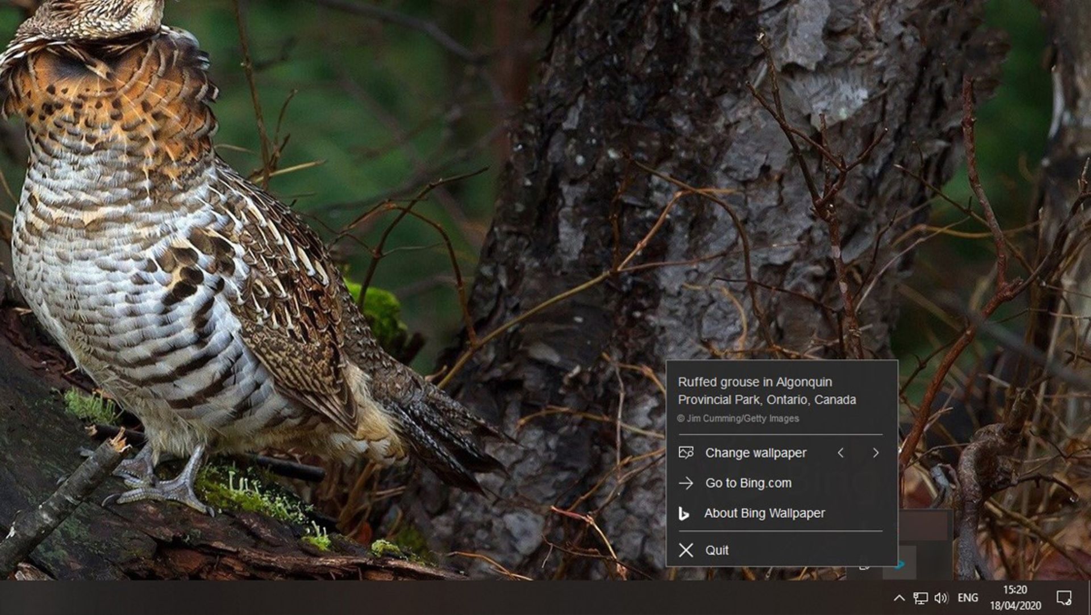The height and width of the screenshot is (615, 1091).
Task: Click the Bing logo icon in the menu
Action: tap(684, 514)
